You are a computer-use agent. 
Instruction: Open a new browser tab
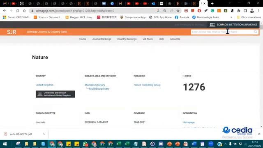pos(212,3)
